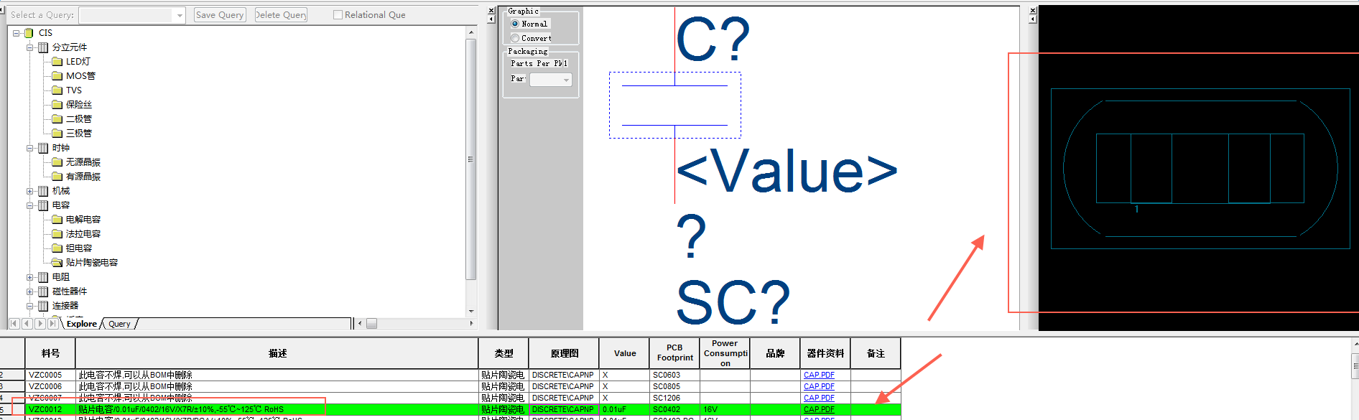Image resolution: width=1359 pixels, height=420 pixels.
Task: Expand the 电阻 tree node
Action: (x=30, y=277)
